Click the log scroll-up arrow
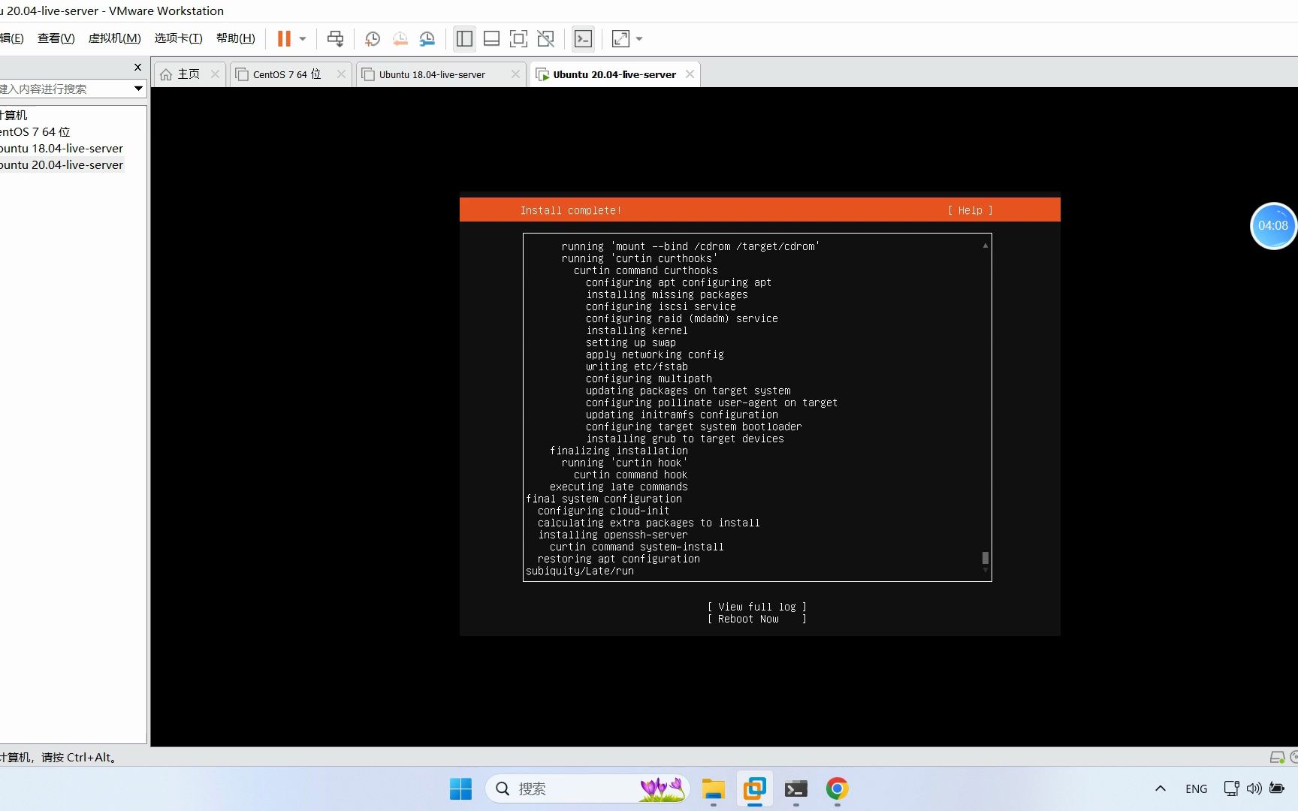 click(986, 246)
